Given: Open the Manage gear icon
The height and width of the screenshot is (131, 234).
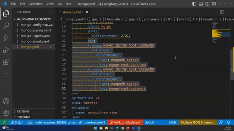Looking at the screenshot, I should [x=6, y=113].
